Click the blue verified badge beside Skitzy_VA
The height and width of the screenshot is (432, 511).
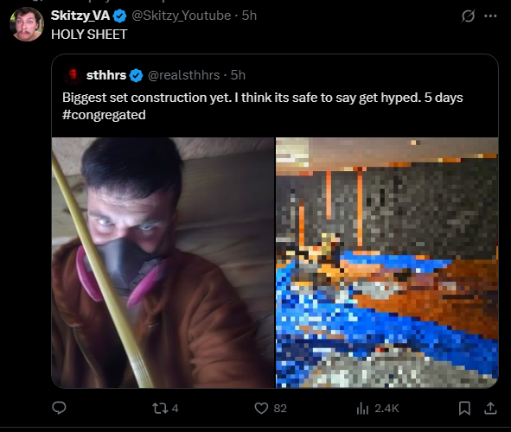120,16
